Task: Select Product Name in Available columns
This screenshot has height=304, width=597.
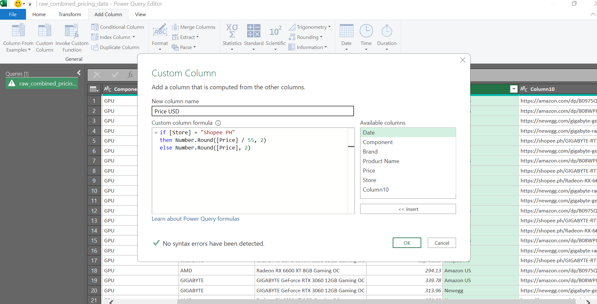Action: point(381,161)
